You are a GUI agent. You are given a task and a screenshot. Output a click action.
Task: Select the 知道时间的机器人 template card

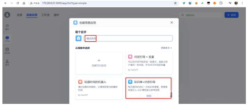tap(99, 88)
